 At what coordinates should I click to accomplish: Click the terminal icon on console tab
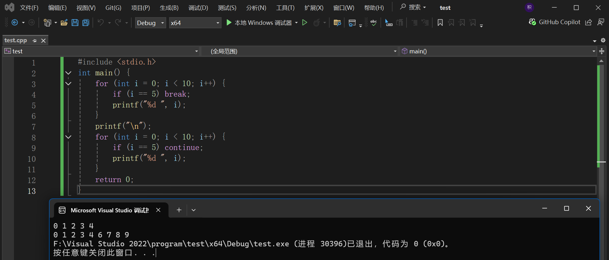[62, 210]
